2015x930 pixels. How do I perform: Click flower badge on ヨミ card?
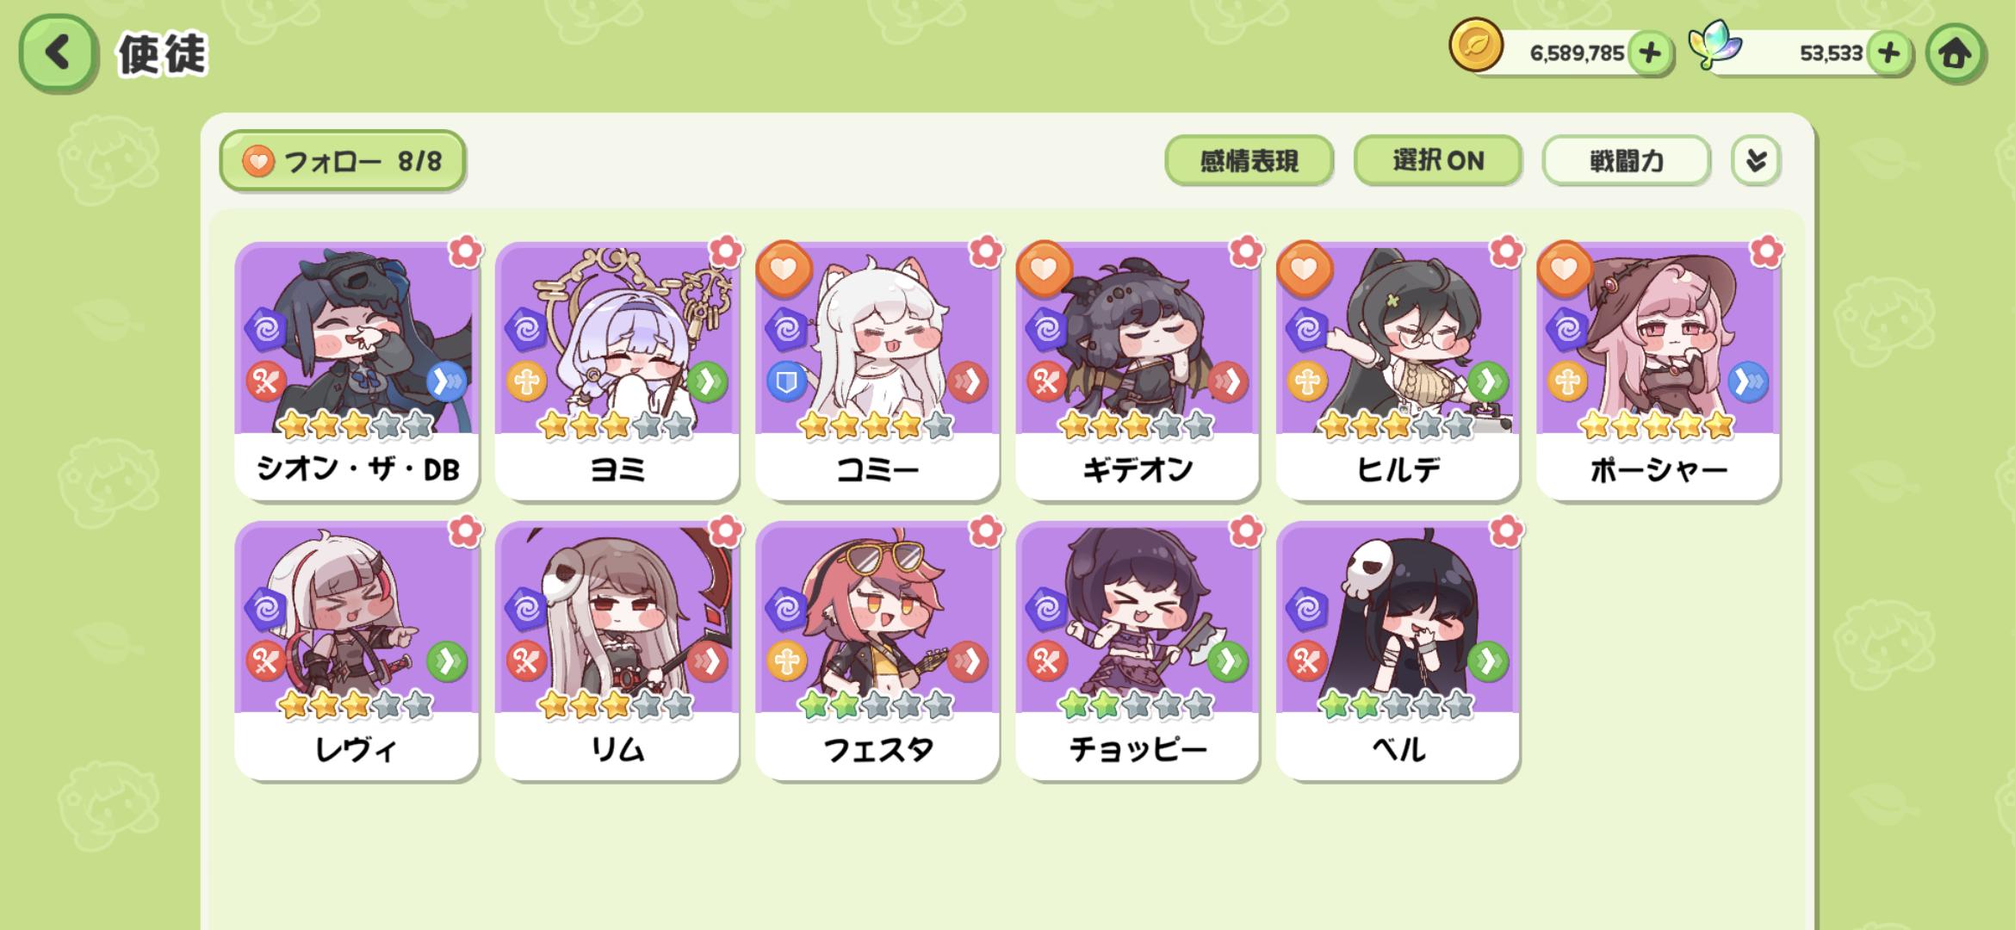click(726, 251)
